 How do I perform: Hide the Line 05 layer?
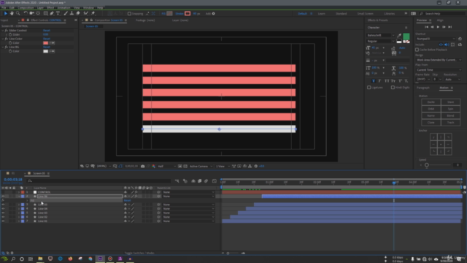coord(3,205)
